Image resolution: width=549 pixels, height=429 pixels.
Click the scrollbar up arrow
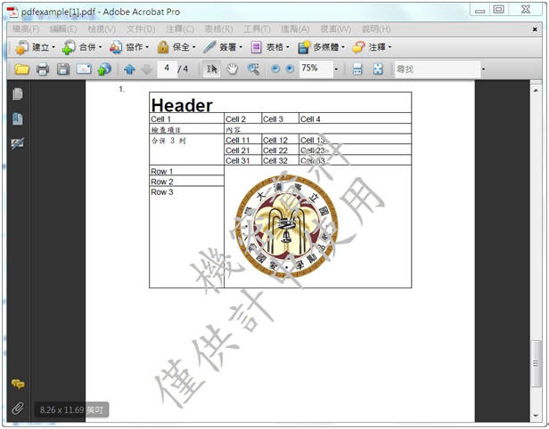pyautogui.click(x=536, y=90)
